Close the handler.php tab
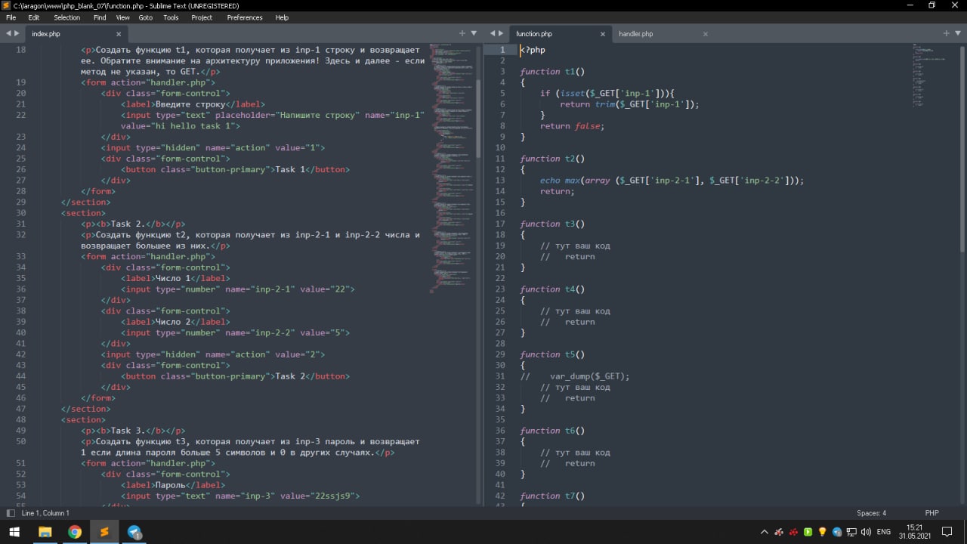This screenshot has width=967, height=544. pyautogui.click(x=706, y=34)
